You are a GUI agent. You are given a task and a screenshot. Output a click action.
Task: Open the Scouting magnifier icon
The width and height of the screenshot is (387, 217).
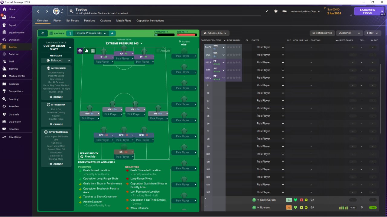pyautogui.click(x=4, y=99)
